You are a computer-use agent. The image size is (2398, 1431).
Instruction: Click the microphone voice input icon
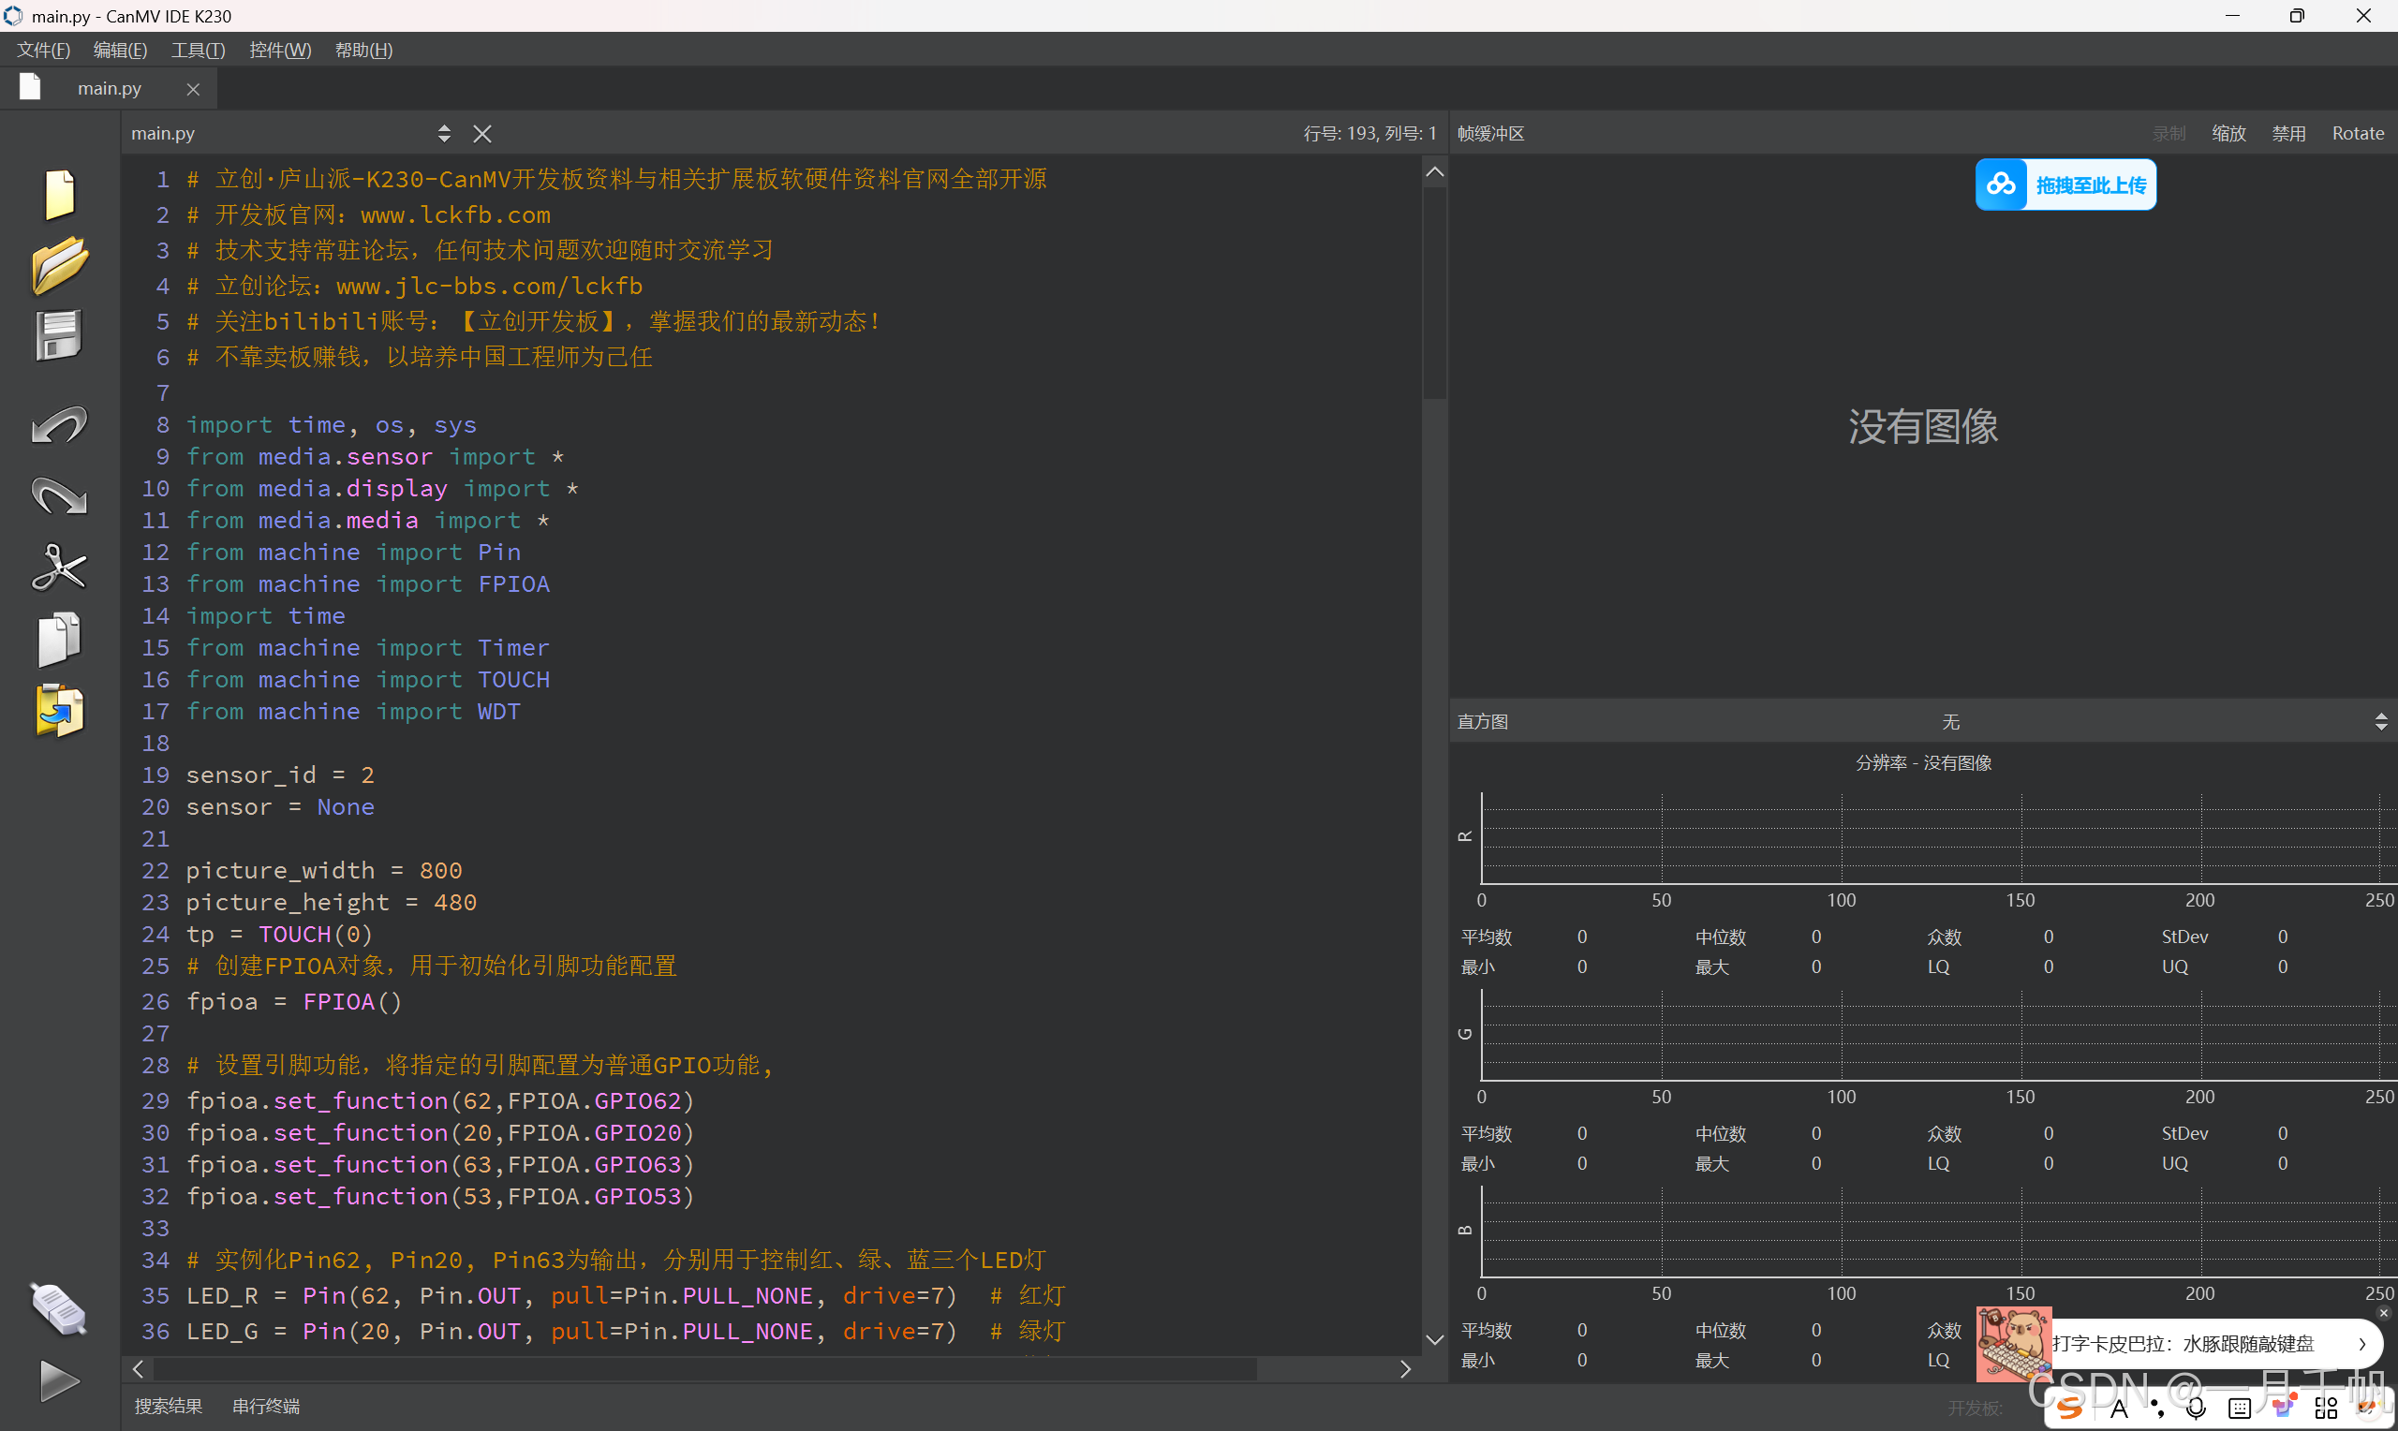(2196, 1409)
